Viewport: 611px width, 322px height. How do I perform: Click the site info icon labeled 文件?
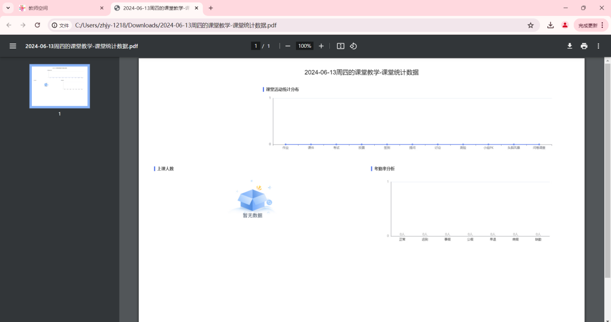click(60, 25)
